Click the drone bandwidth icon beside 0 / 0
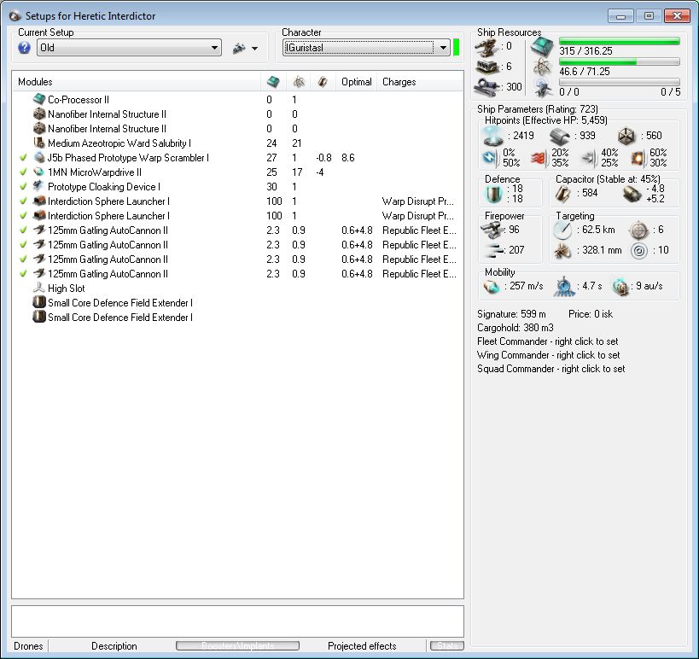Viewport: 699px width, 659px height. [x=543, y=87]
